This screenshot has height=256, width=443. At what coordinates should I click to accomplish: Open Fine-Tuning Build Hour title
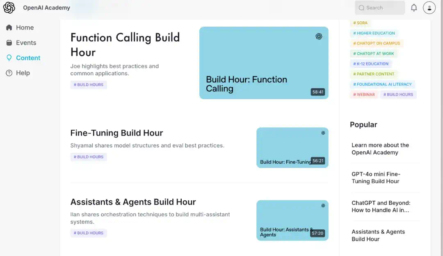[116, 133]
